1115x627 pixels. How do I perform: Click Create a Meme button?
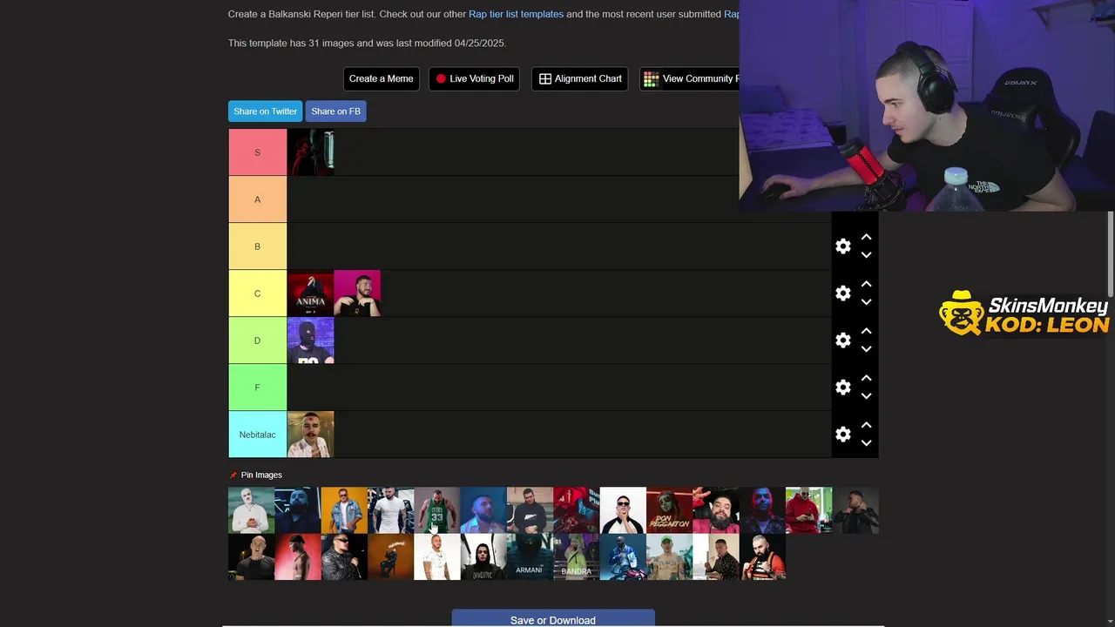click(x=382, y=78)
